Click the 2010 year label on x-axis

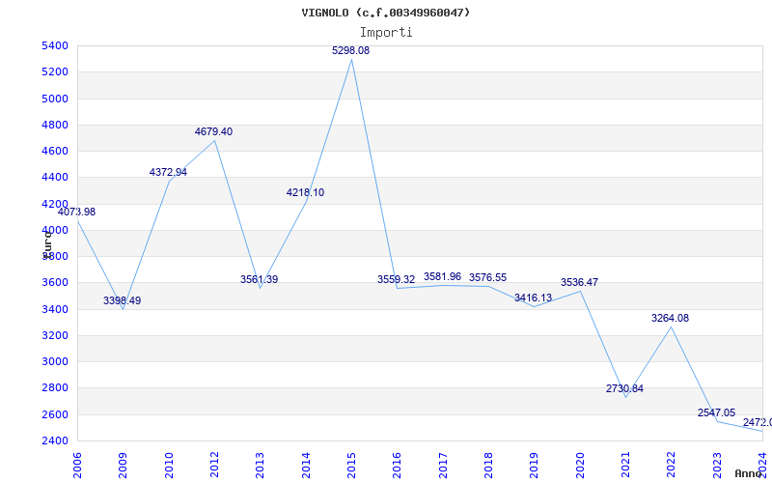click(169, 466)
